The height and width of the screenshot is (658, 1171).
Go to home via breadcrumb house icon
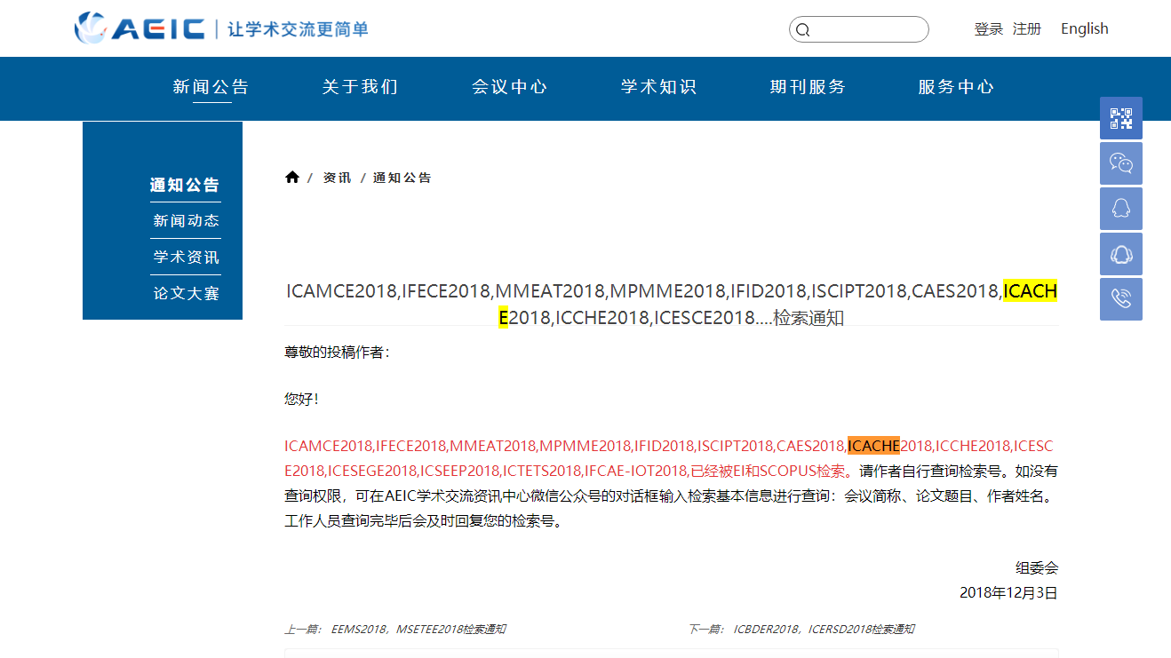(292, 177)
